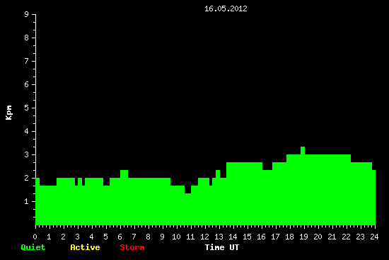The image size is (389, 260).
Task: Click the value 1 on Kp axis
Action: [x=27, y=201]
